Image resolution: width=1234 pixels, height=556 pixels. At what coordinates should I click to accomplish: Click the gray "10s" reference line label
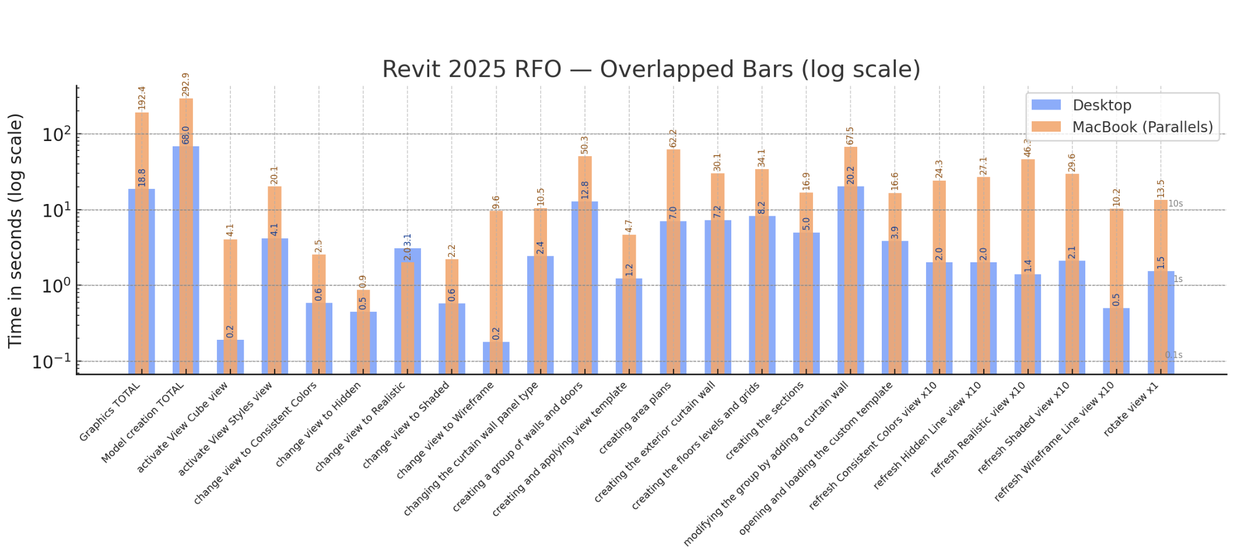click(x=1175, y=203)
